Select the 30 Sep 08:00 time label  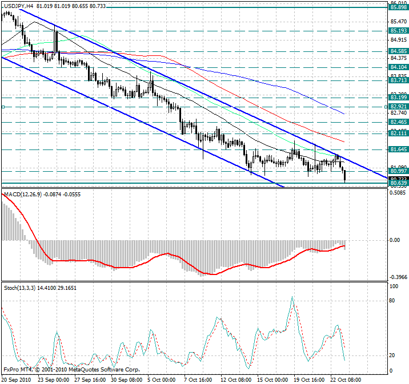[x=126, y=380]
